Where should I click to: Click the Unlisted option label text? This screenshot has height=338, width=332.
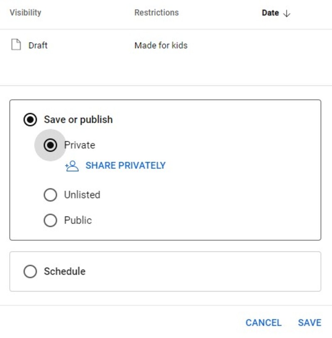(82, 195)
